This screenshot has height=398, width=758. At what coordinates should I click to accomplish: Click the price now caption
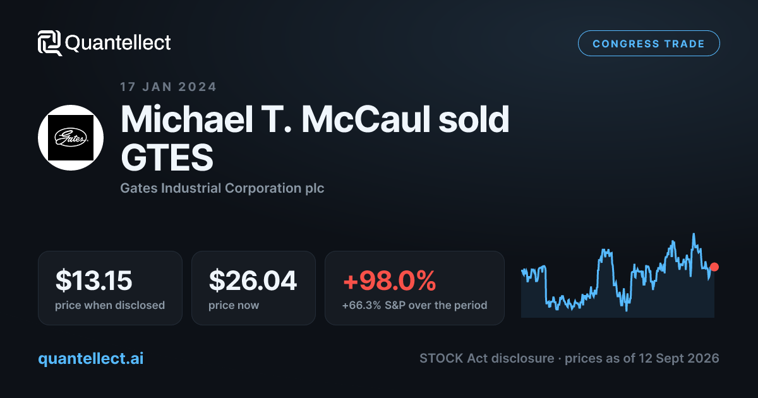click(x=234, y=305)
